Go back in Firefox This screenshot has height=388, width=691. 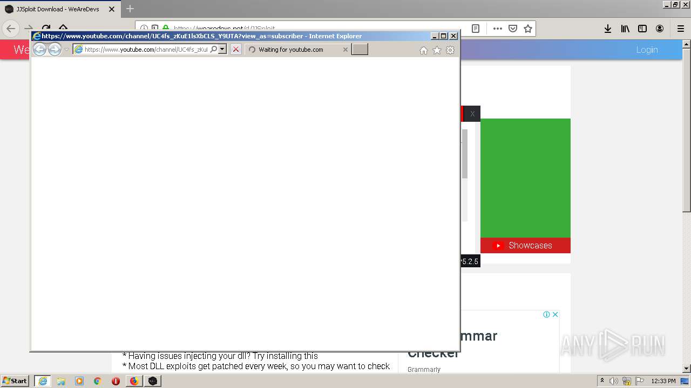pyautogui.click(x=11, y=29)
